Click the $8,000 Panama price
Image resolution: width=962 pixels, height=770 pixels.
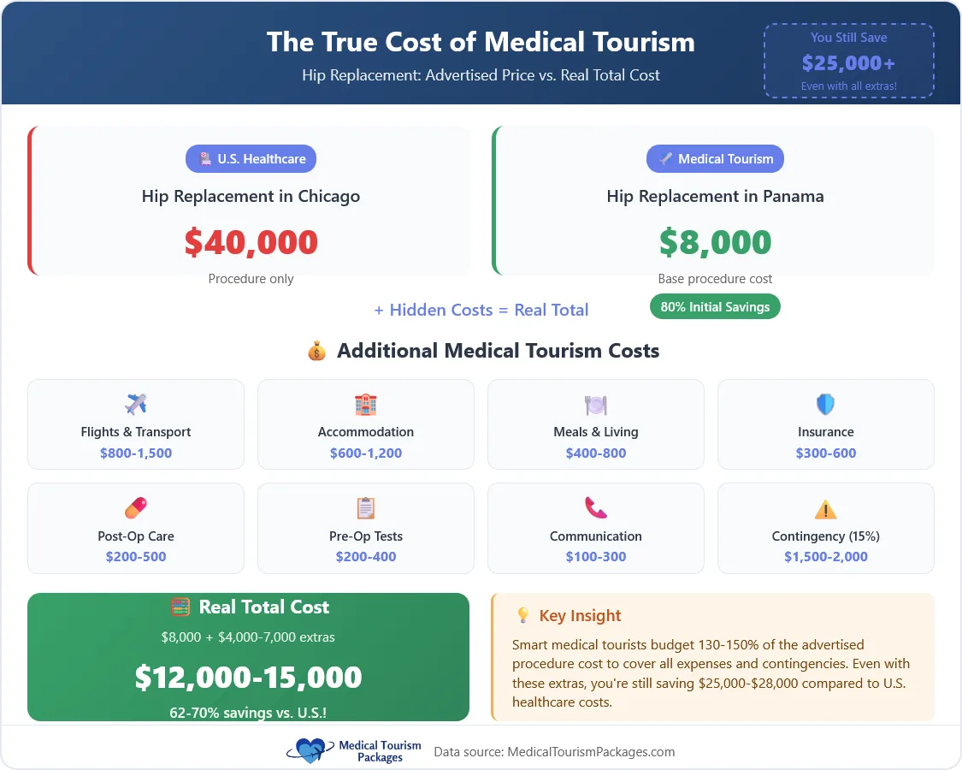pyautogui.click(x=715, y=243)
